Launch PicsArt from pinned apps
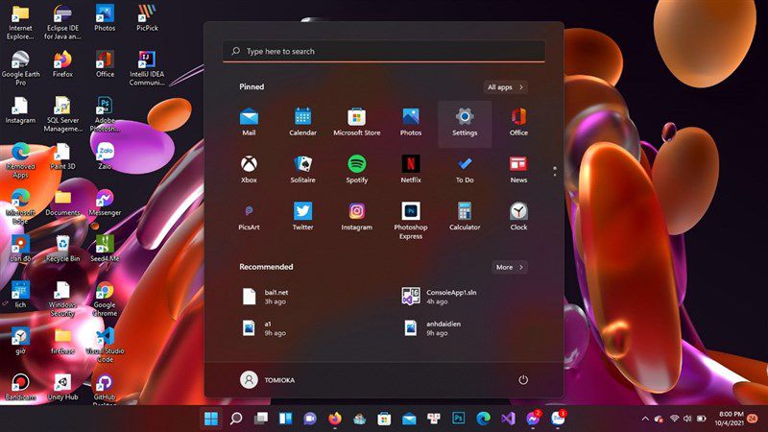This screenshot has height=432, width=768. pos(249,217)
